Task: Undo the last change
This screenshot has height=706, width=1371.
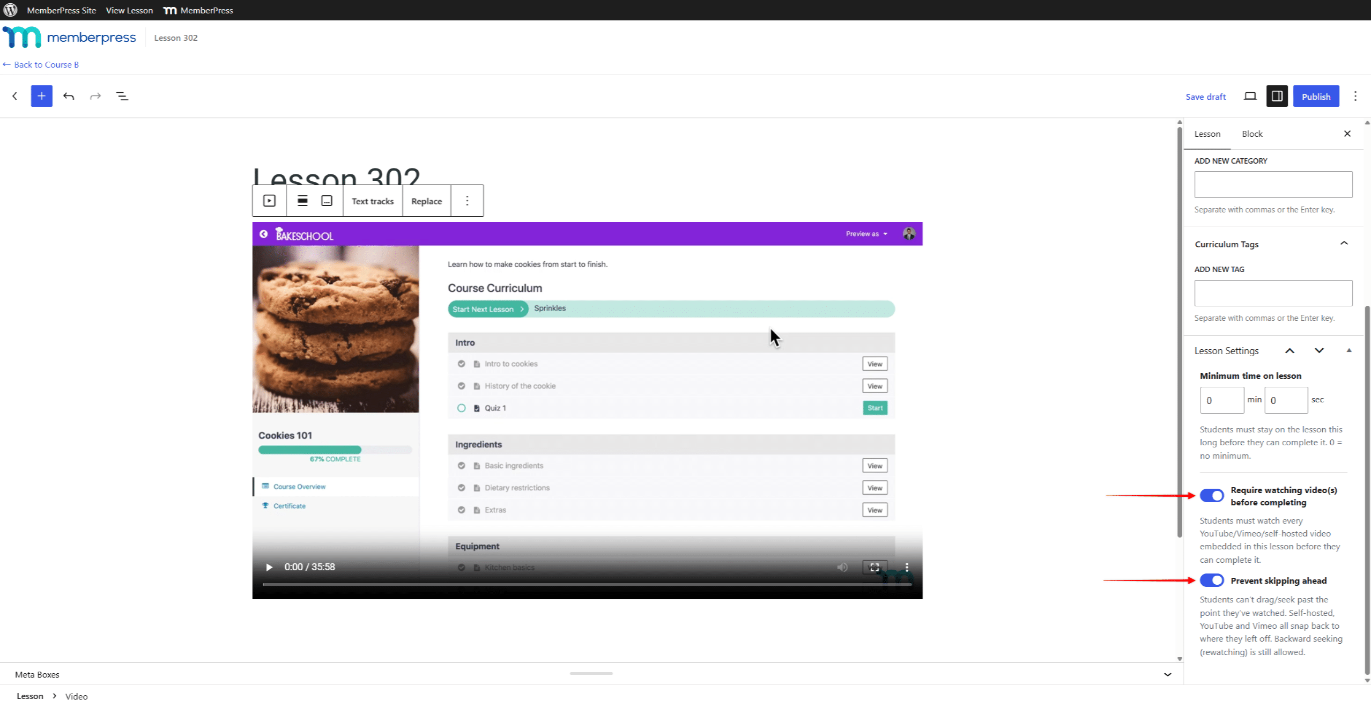Action: pyautogui.click(x=69, y=96)
